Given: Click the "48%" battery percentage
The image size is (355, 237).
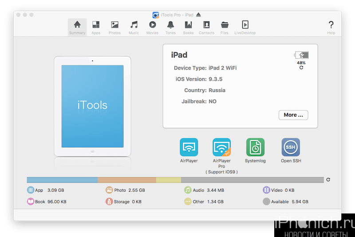Looking at the screenshot, I should 301,63.
